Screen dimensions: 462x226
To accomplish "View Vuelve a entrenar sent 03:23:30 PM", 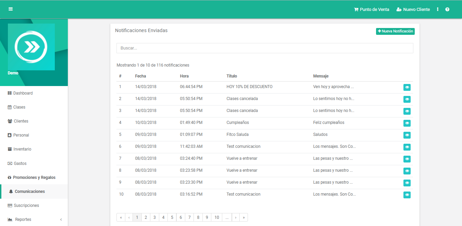I will click(407, 183).
